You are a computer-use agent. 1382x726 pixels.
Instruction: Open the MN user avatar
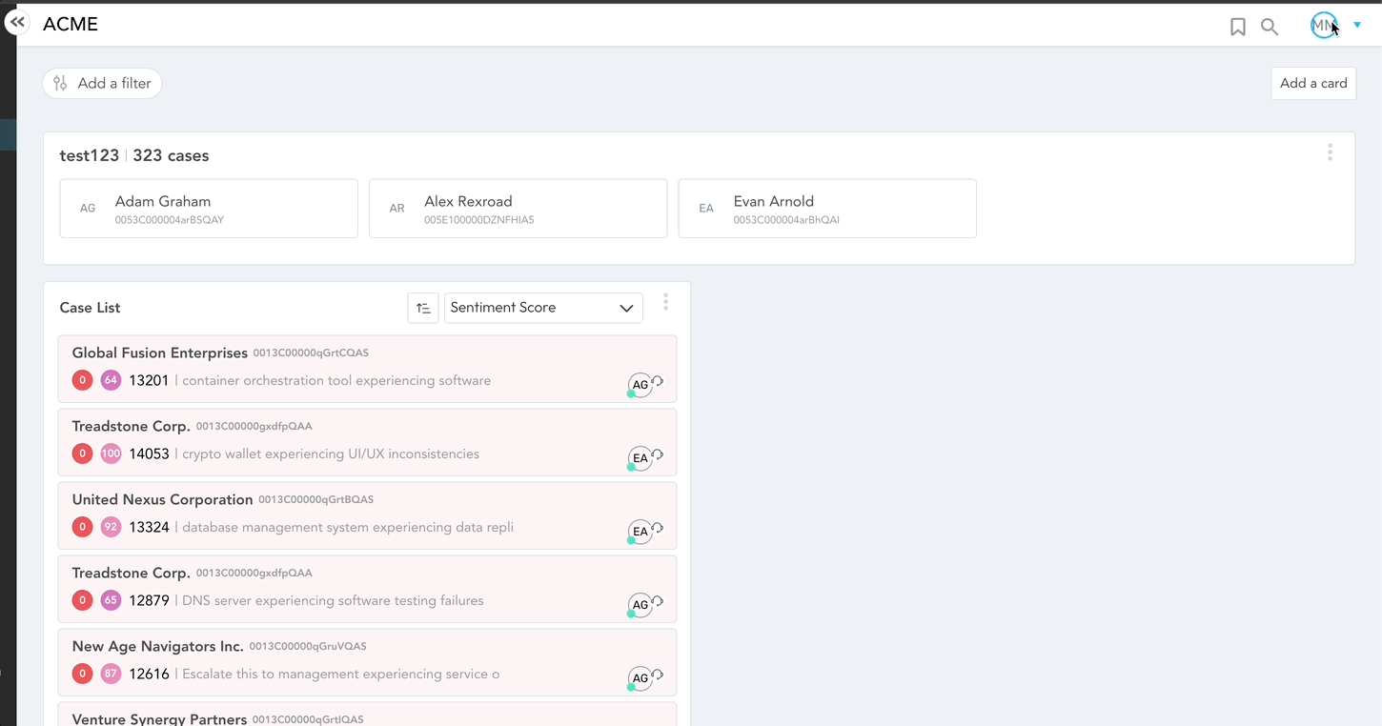1324,26
